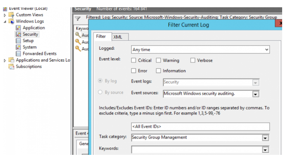Open the Task category dropdown arrow

[x=265, y=138]
